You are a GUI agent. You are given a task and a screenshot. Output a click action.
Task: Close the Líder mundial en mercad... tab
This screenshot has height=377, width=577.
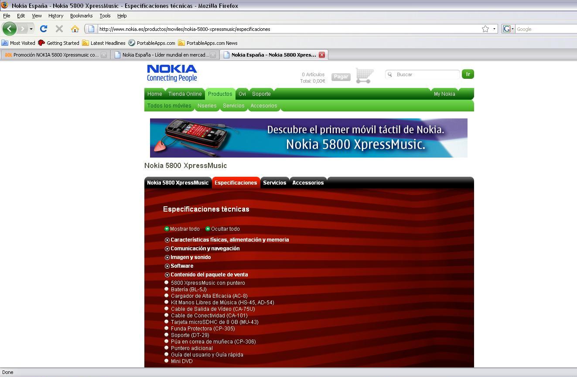click(212, 55)
